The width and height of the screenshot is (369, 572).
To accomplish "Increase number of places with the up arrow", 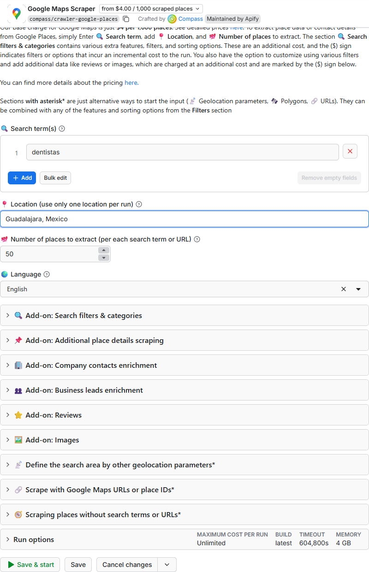I will pos(104,250).
